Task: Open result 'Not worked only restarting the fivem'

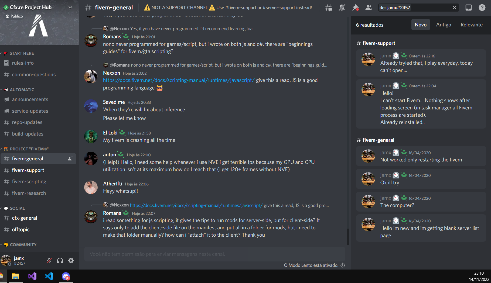Action: 421,156
